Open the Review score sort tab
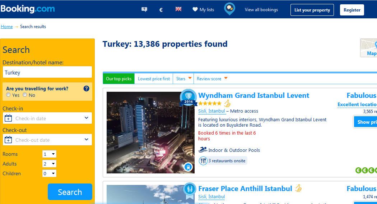The width and height of the screenshot is (377, 204). pyautogui.click(x=212, y=79)
